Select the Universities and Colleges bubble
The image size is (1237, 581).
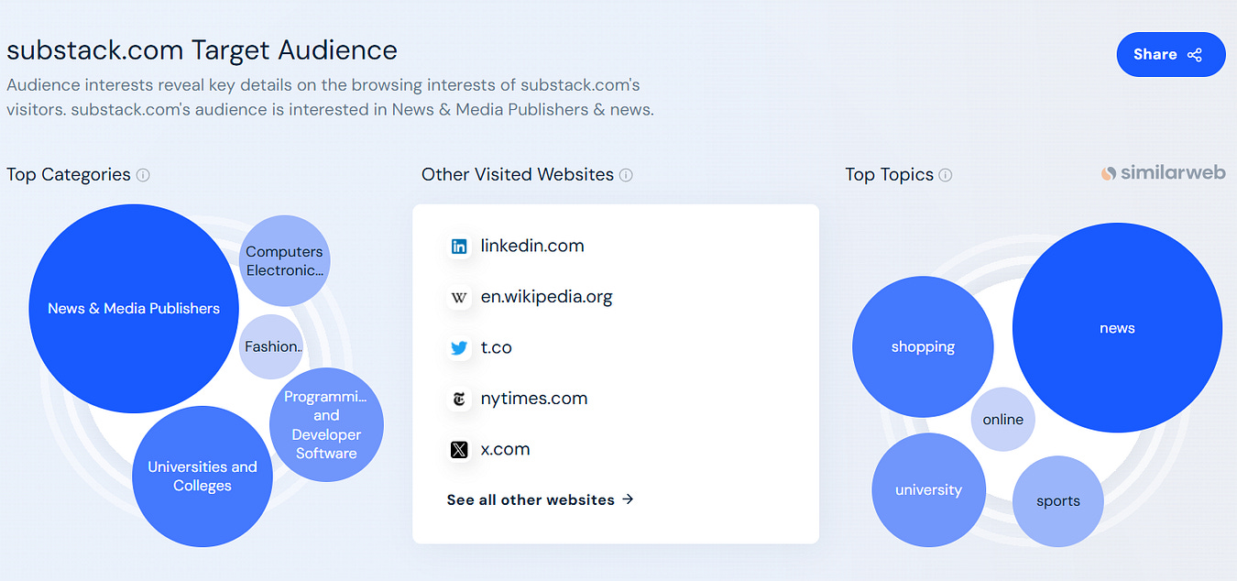[x=203, y=477]
